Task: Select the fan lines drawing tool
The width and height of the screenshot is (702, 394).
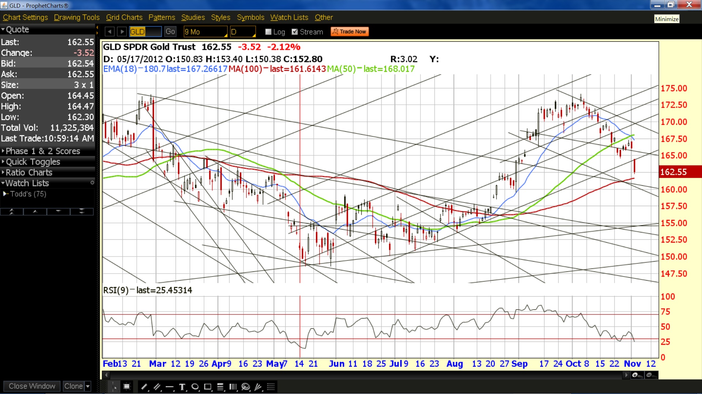Action: tap(258, 387)
